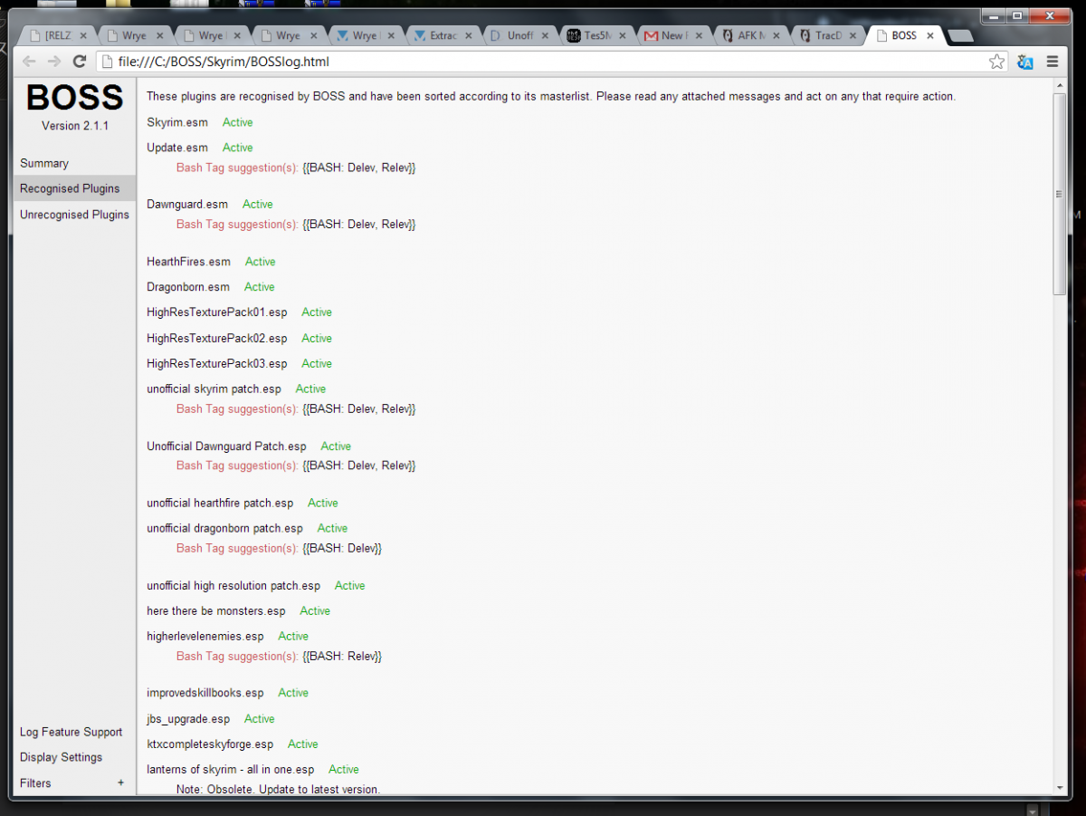Image resolution: width=1086 pixels, height=816 pixels.
Task: Reload the BOSS log page
Action: coord(80,62)
